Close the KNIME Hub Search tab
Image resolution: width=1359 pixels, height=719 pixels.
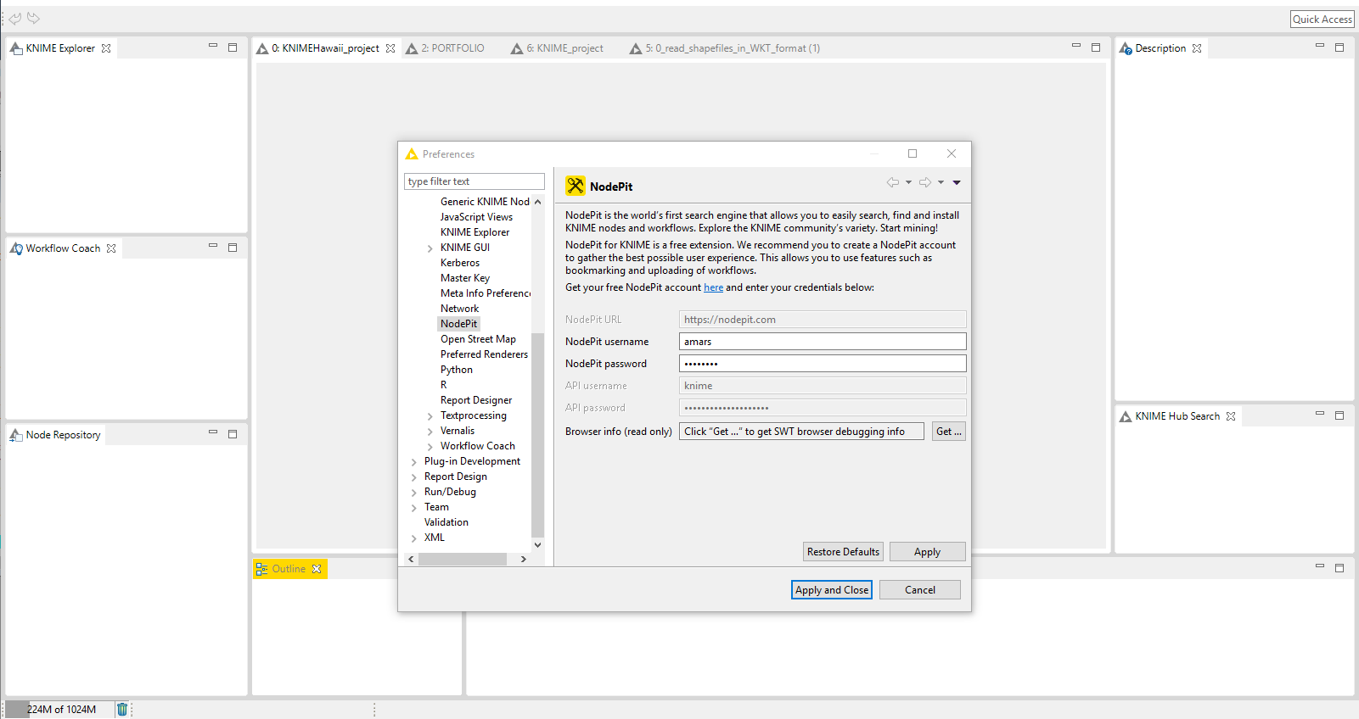point(1231,416)
